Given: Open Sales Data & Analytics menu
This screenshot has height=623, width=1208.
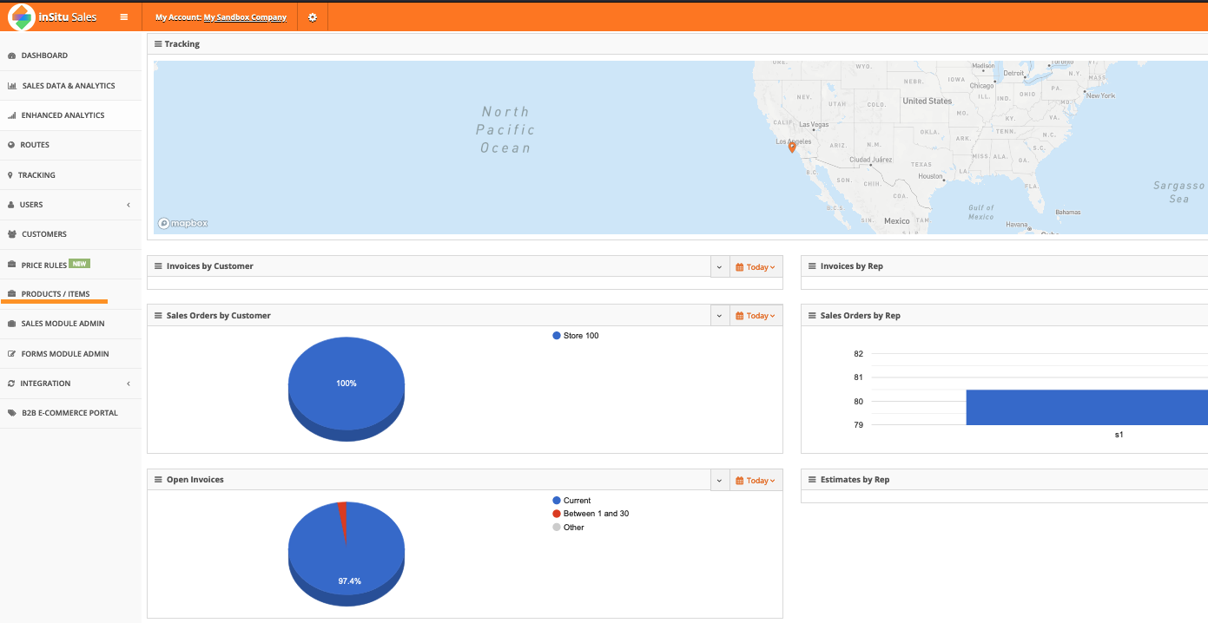Looking at the screenshot, I should coord(68,86).
